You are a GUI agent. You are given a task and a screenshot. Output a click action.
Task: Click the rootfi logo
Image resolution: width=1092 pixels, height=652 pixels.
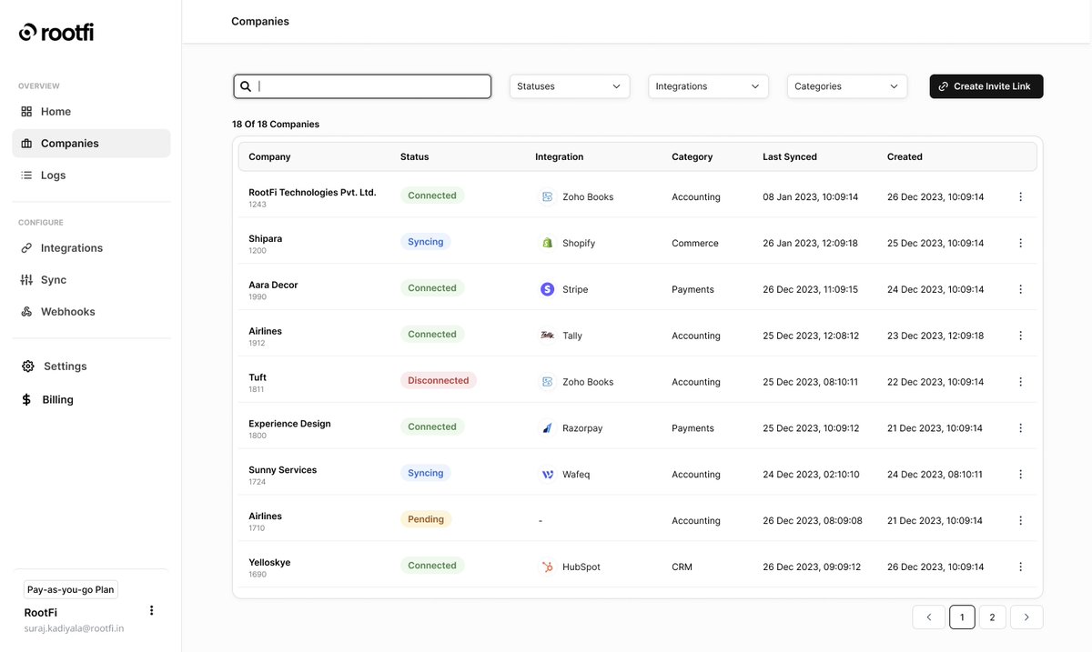[x=56, y=32]
